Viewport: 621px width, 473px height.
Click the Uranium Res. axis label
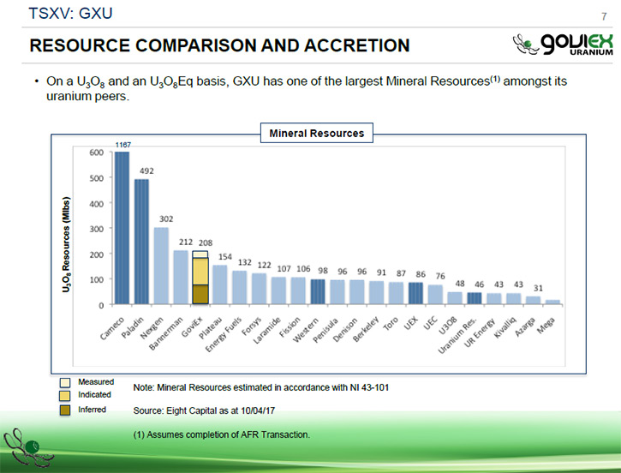pos(458,335)
